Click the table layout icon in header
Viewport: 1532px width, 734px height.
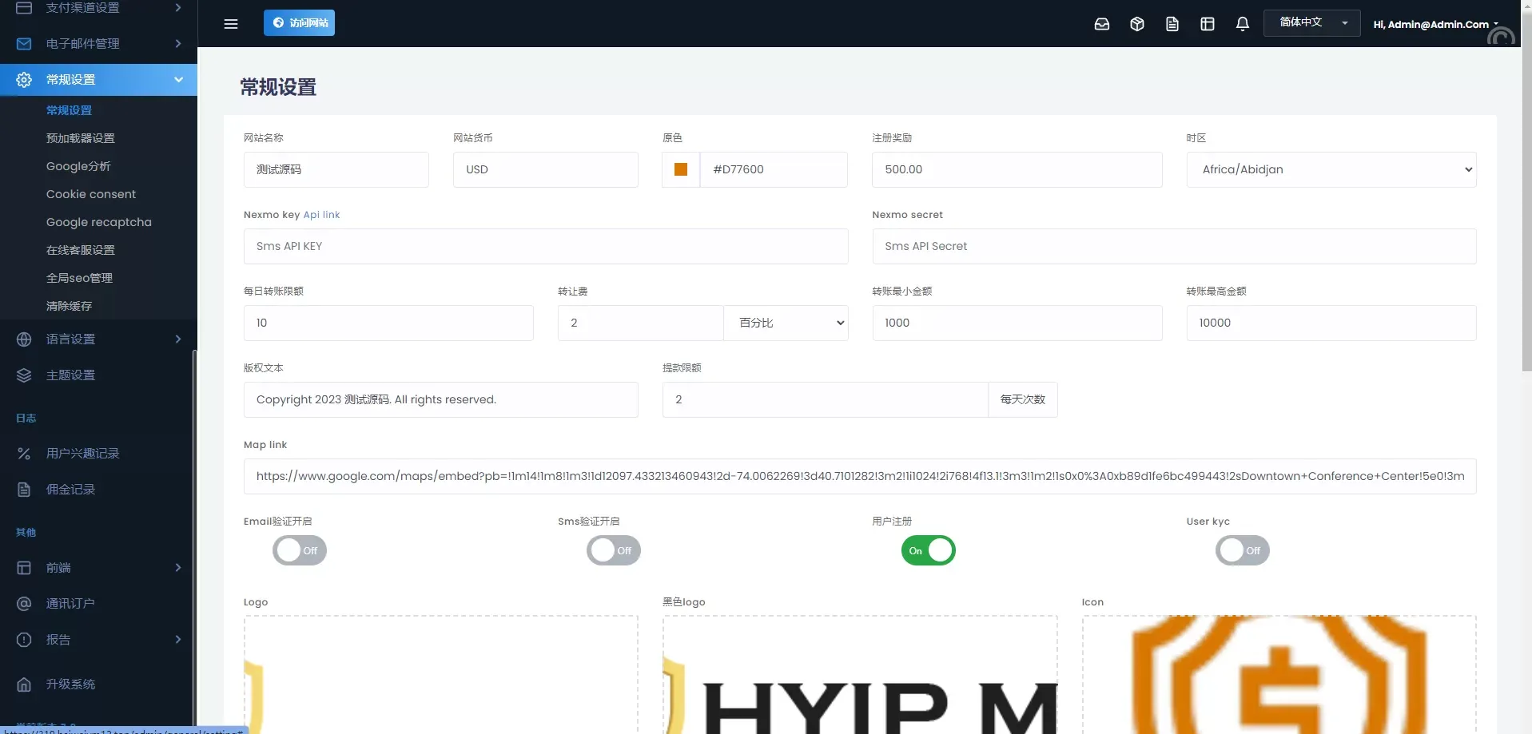point(1207,24)
